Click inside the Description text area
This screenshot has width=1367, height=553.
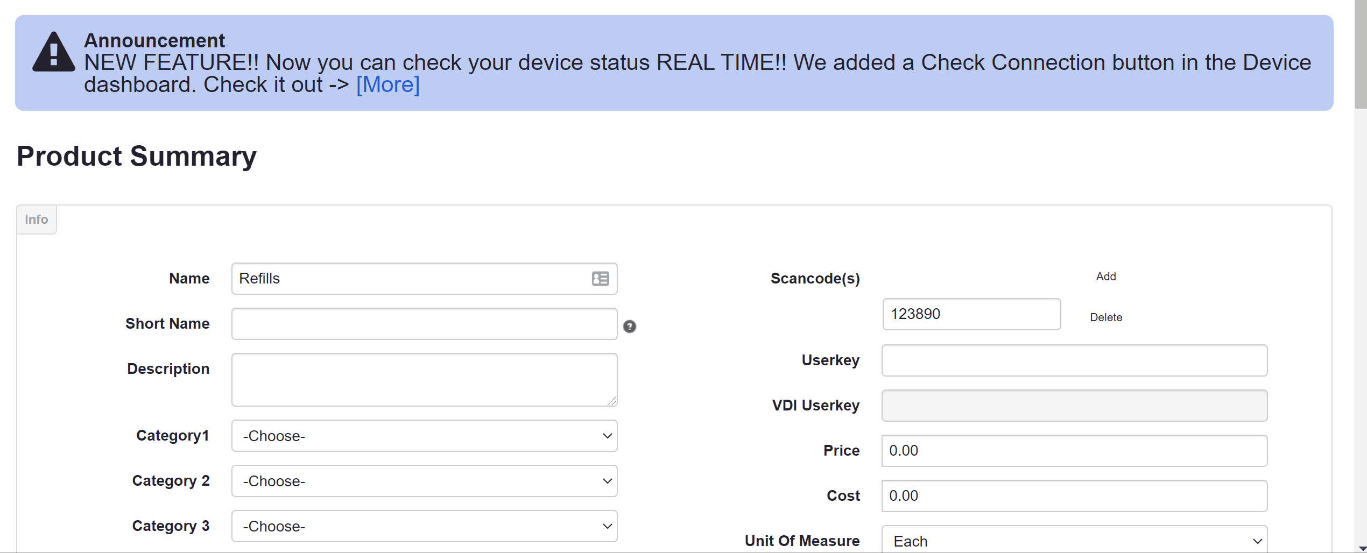[424, 380]
